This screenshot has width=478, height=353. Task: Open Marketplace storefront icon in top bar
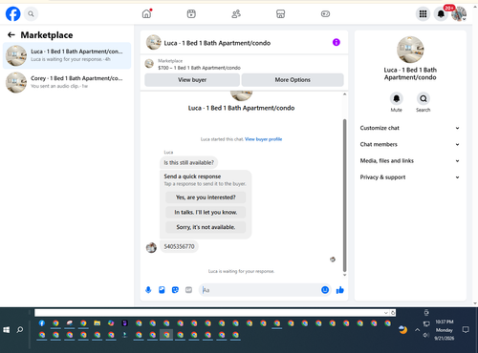tap(280, 14)
